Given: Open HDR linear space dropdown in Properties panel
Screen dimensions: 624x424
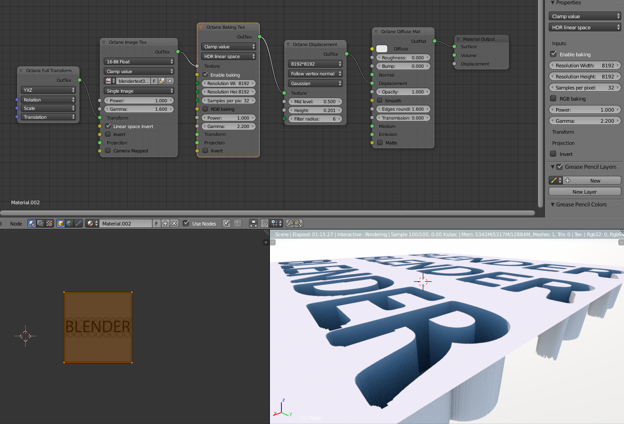Looking at the screenshot, I should pos(585,27).
